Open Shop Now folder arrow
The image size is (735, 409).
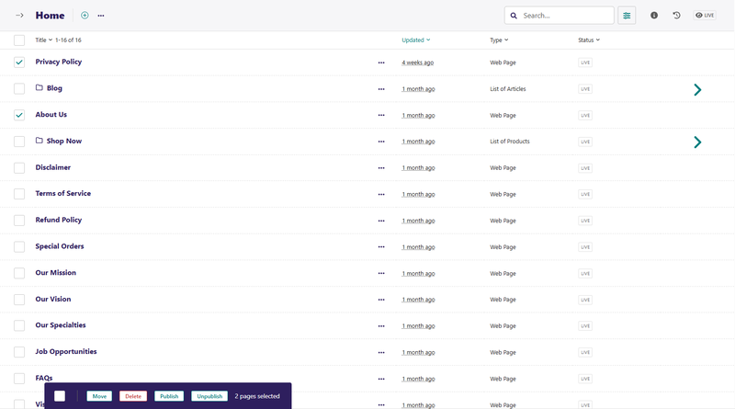[697, 142]
